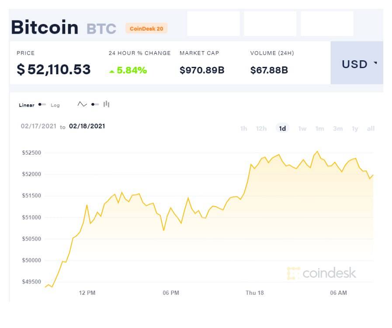Select the 1w time range
This screenshot has width=392, height=328.
[302, 128]
